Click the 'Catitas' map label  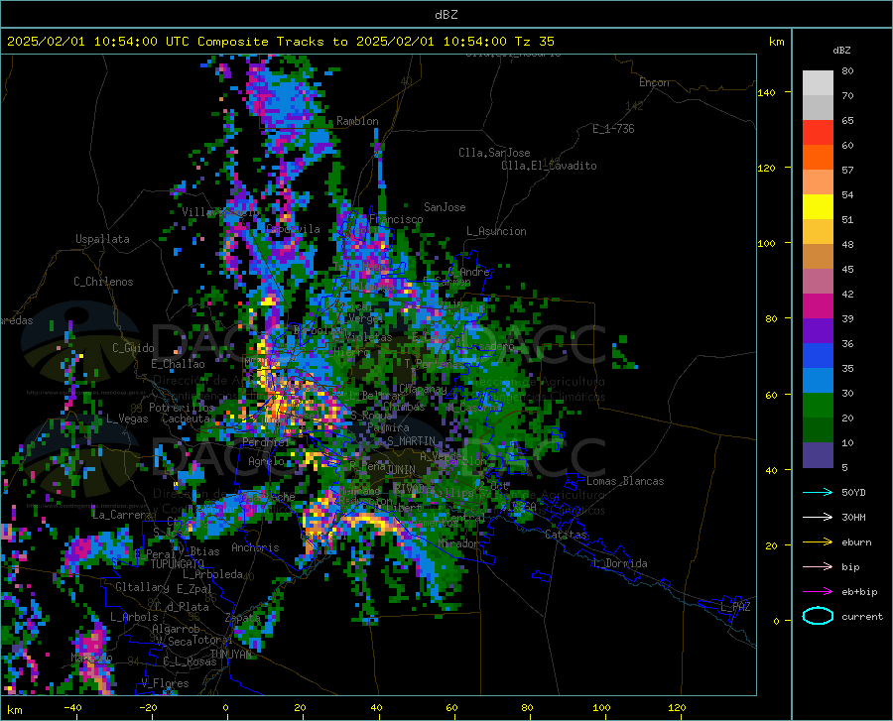(566, 535)
